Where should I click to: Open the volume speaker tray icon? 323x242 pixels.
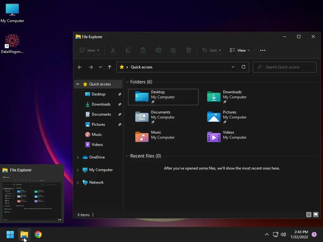(283, 234)
